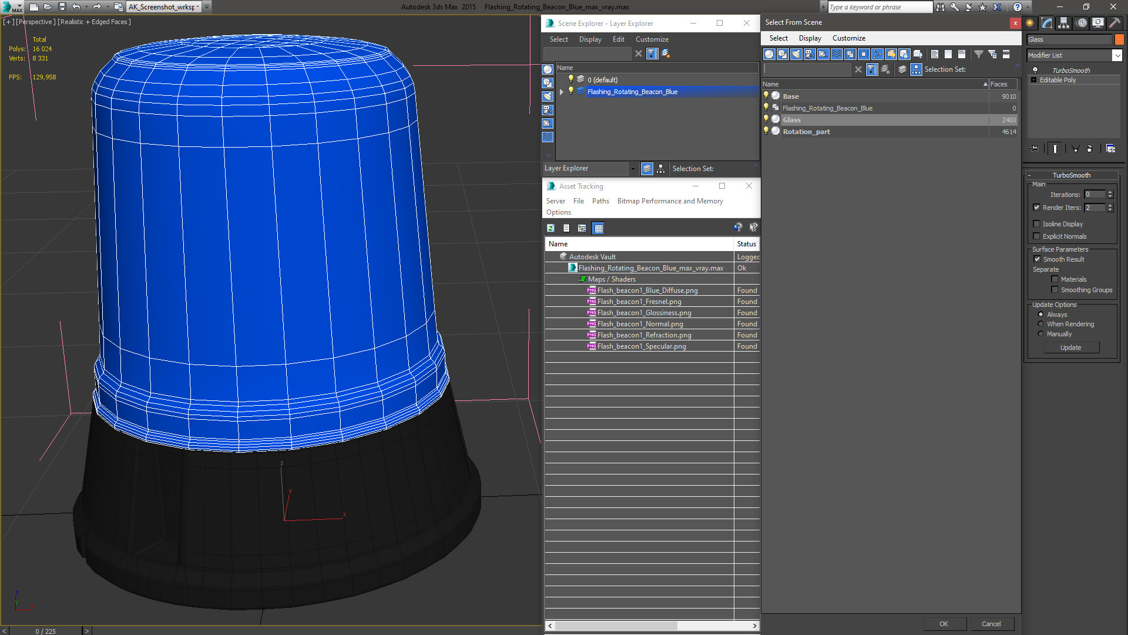The height and width of the screenshot is (635, 1128).
Task: Toggle TurboSmooth modifier lightbulb on/off
Action: (x=1035, y=70)
